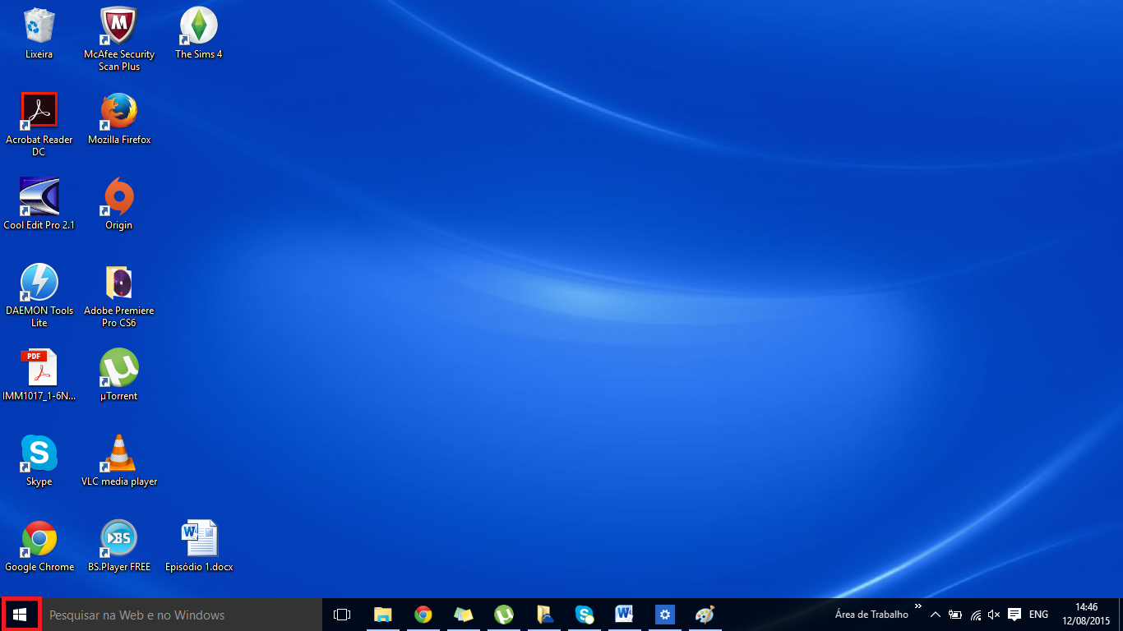Open the Windows Start menu
This screenshot has width=1123, height=631.
[x=21, y=615]
